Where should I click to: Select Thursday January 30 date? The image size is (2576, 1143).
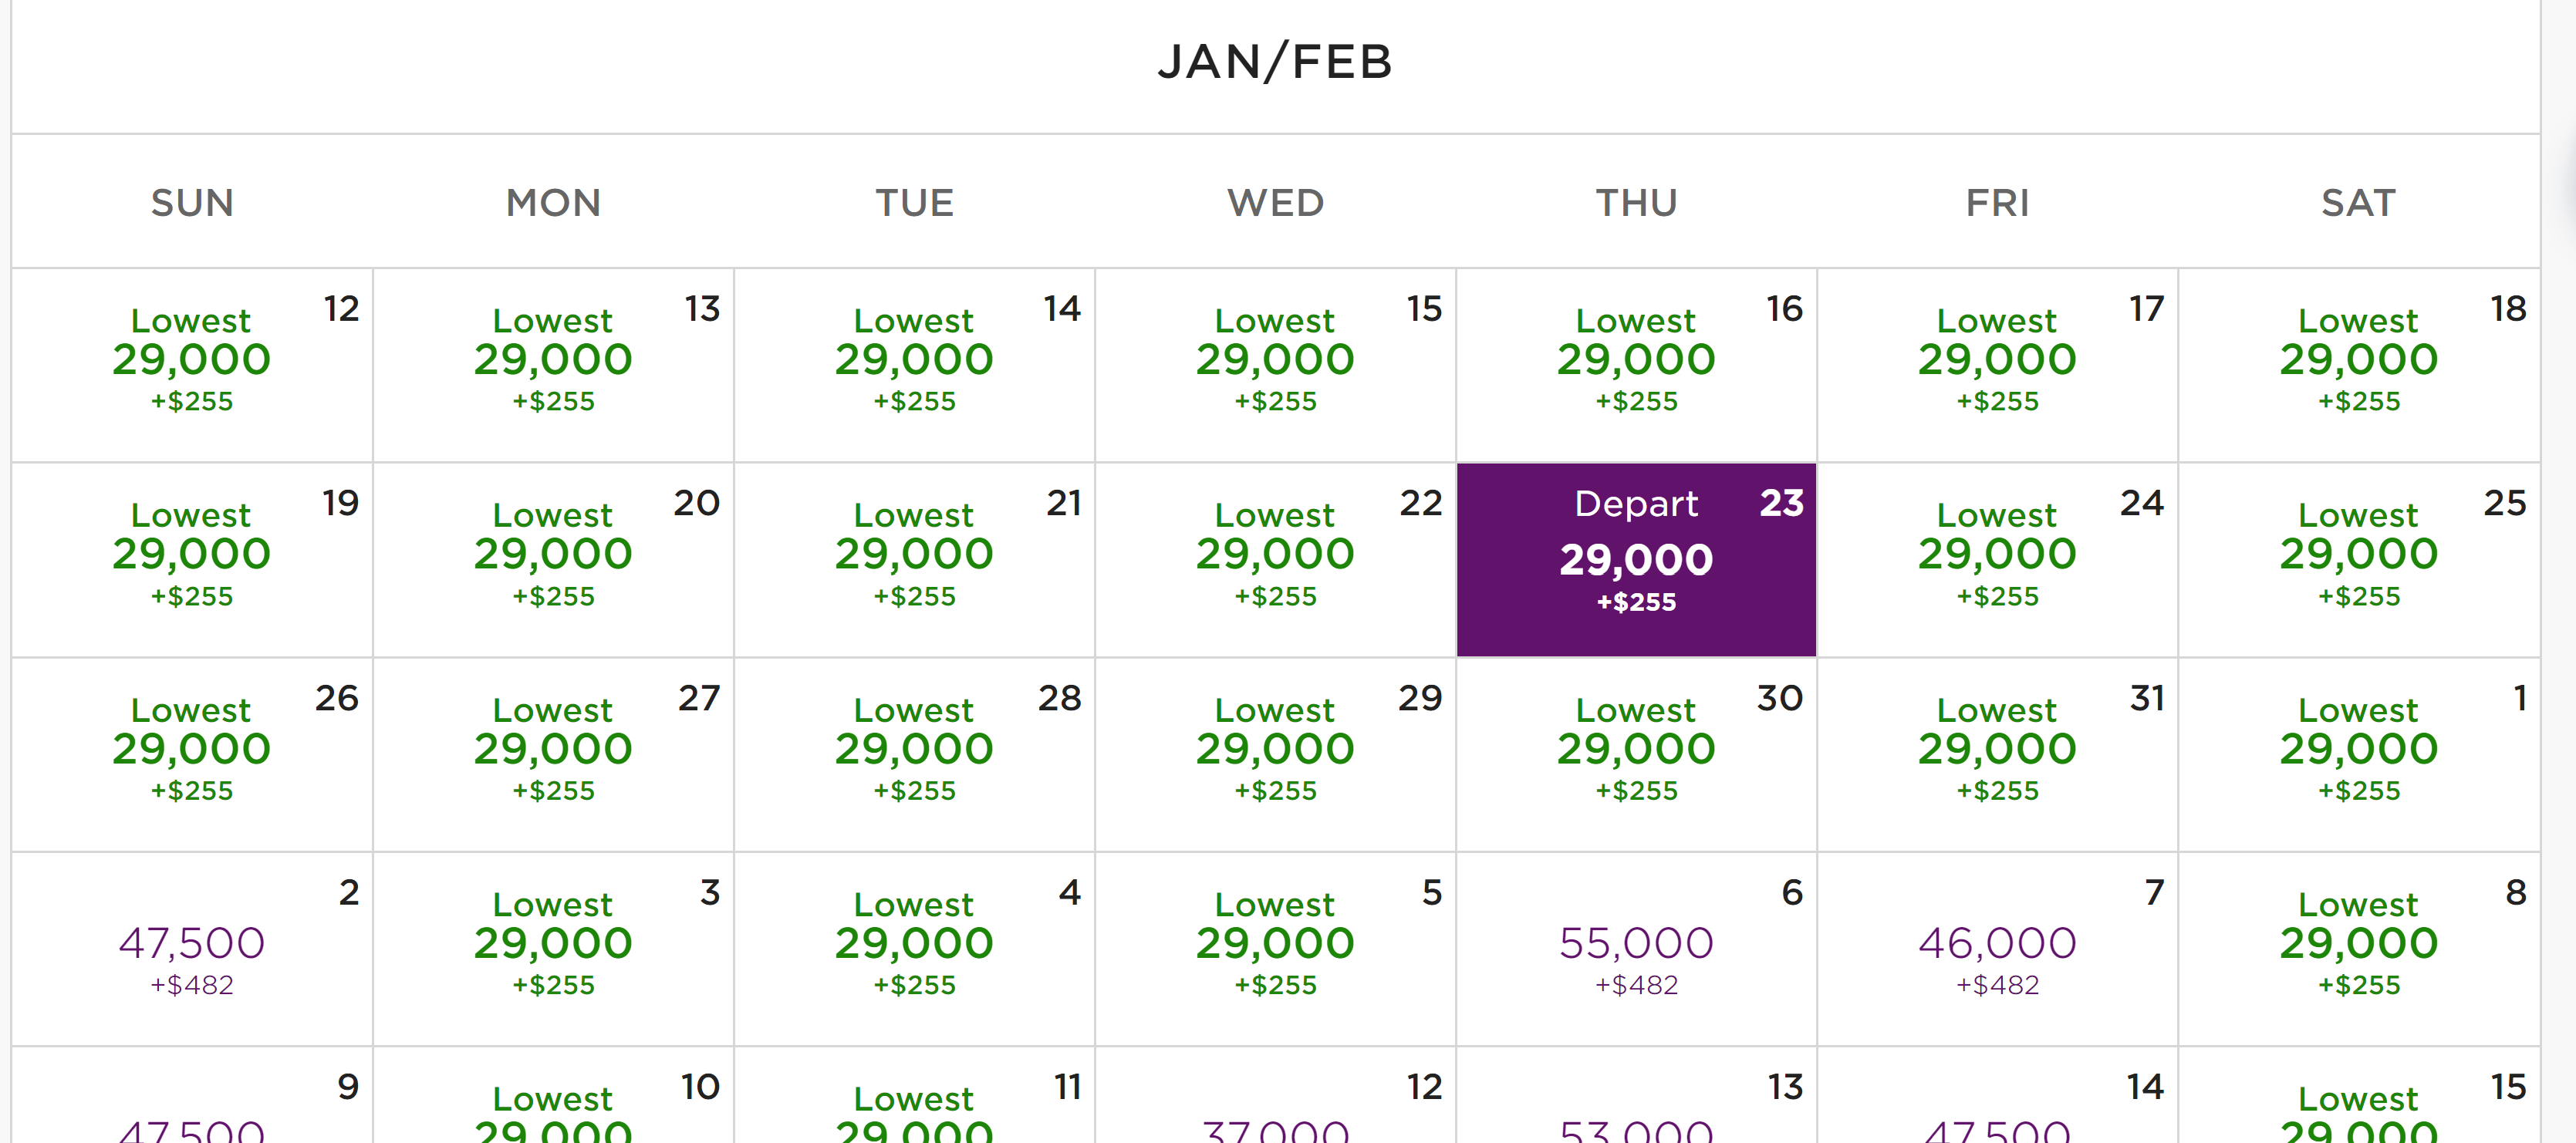pos(1636,750)
